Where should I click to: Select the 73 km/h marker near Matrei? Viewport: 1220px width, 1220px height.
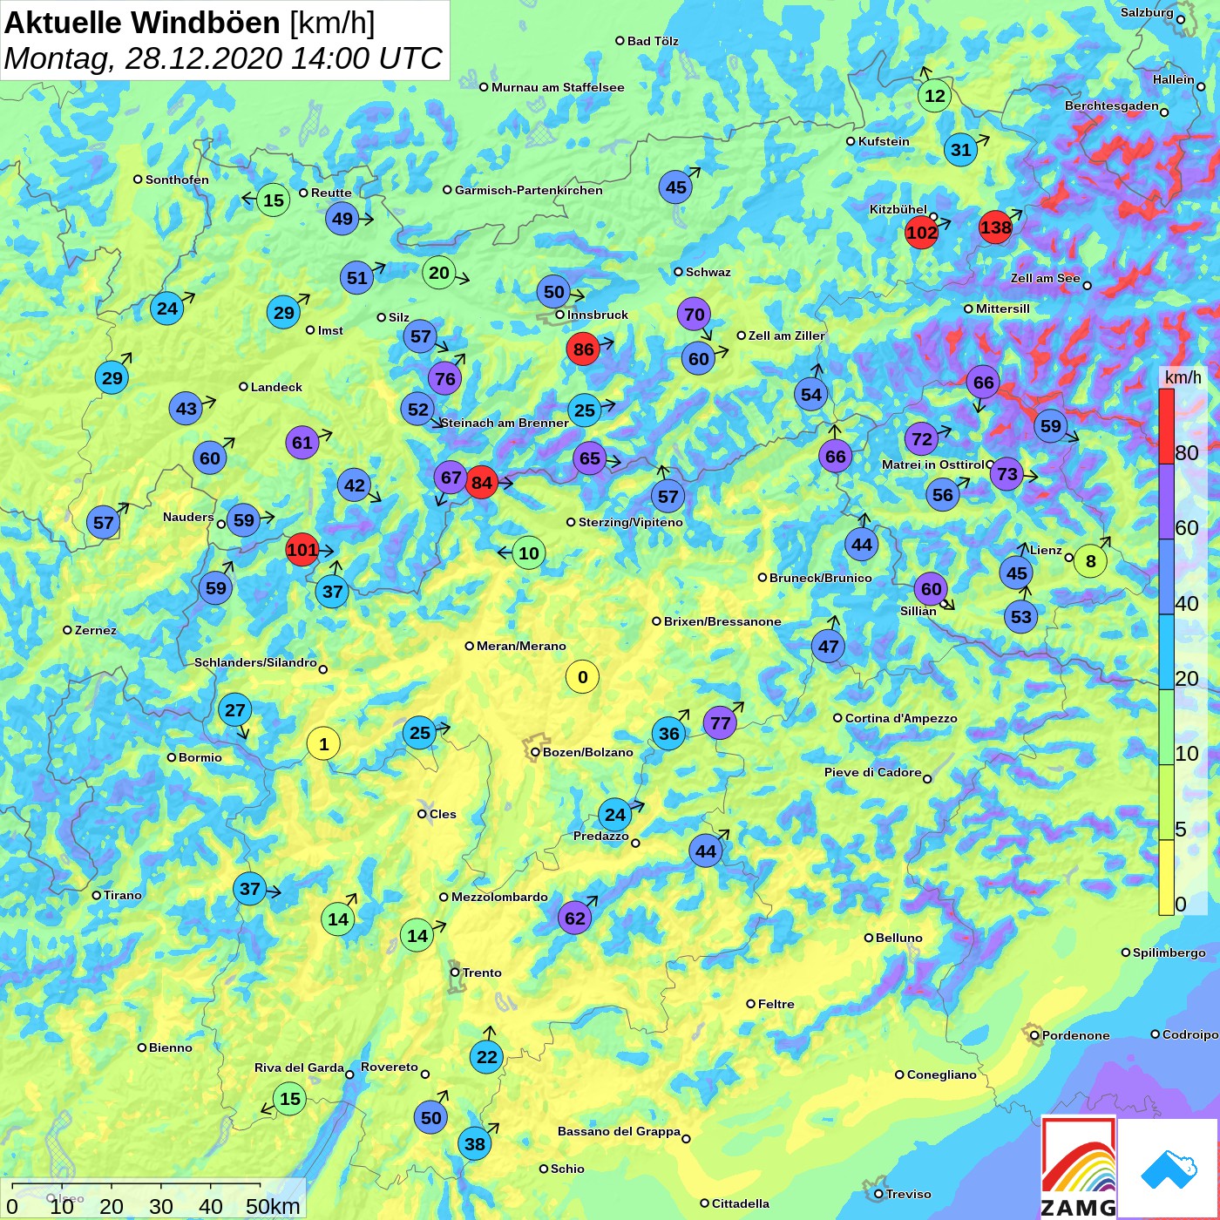[x=1006, y=473]
